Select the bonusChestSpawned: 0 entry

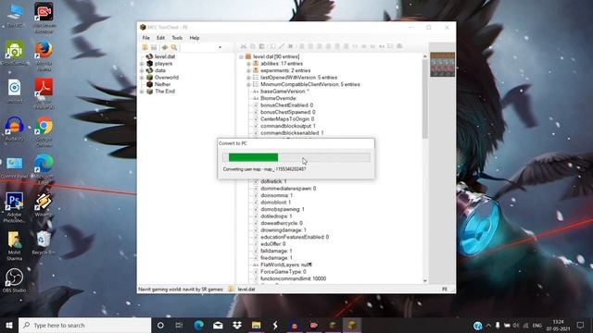click(288, 112)
